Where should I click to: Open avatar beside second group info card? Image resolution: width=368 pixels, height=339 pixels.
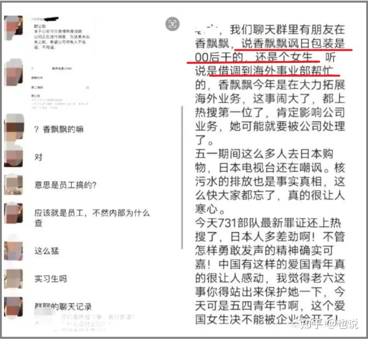pyautogui.click(x=13, y=72)
